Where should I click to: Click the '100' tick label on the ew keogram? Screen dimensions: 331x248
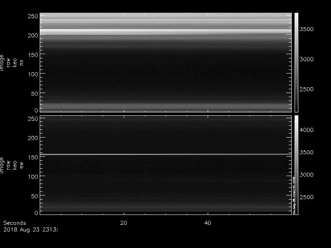coord(33,177)
